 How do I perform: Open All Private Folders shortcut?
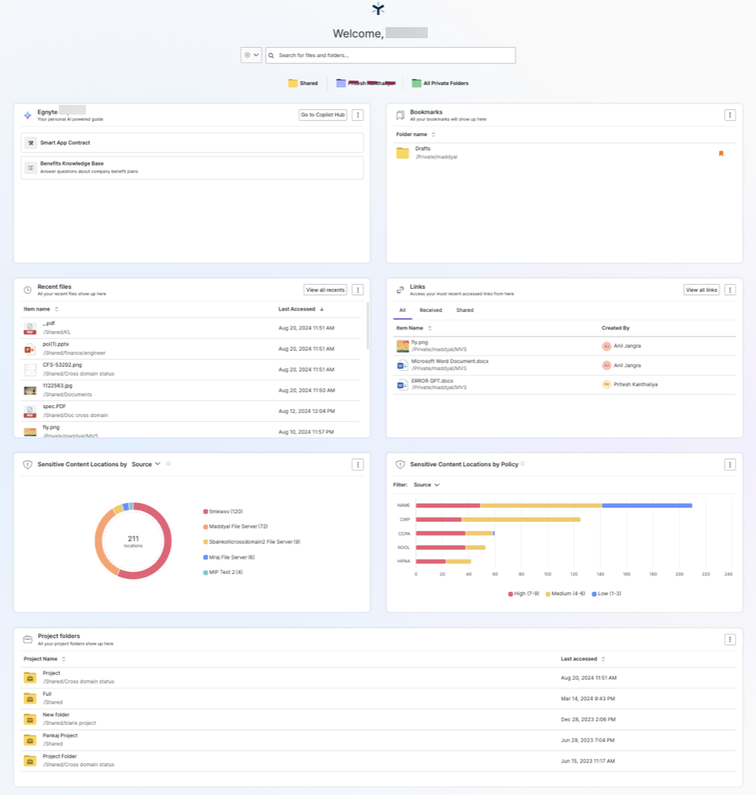click(440, 84)
